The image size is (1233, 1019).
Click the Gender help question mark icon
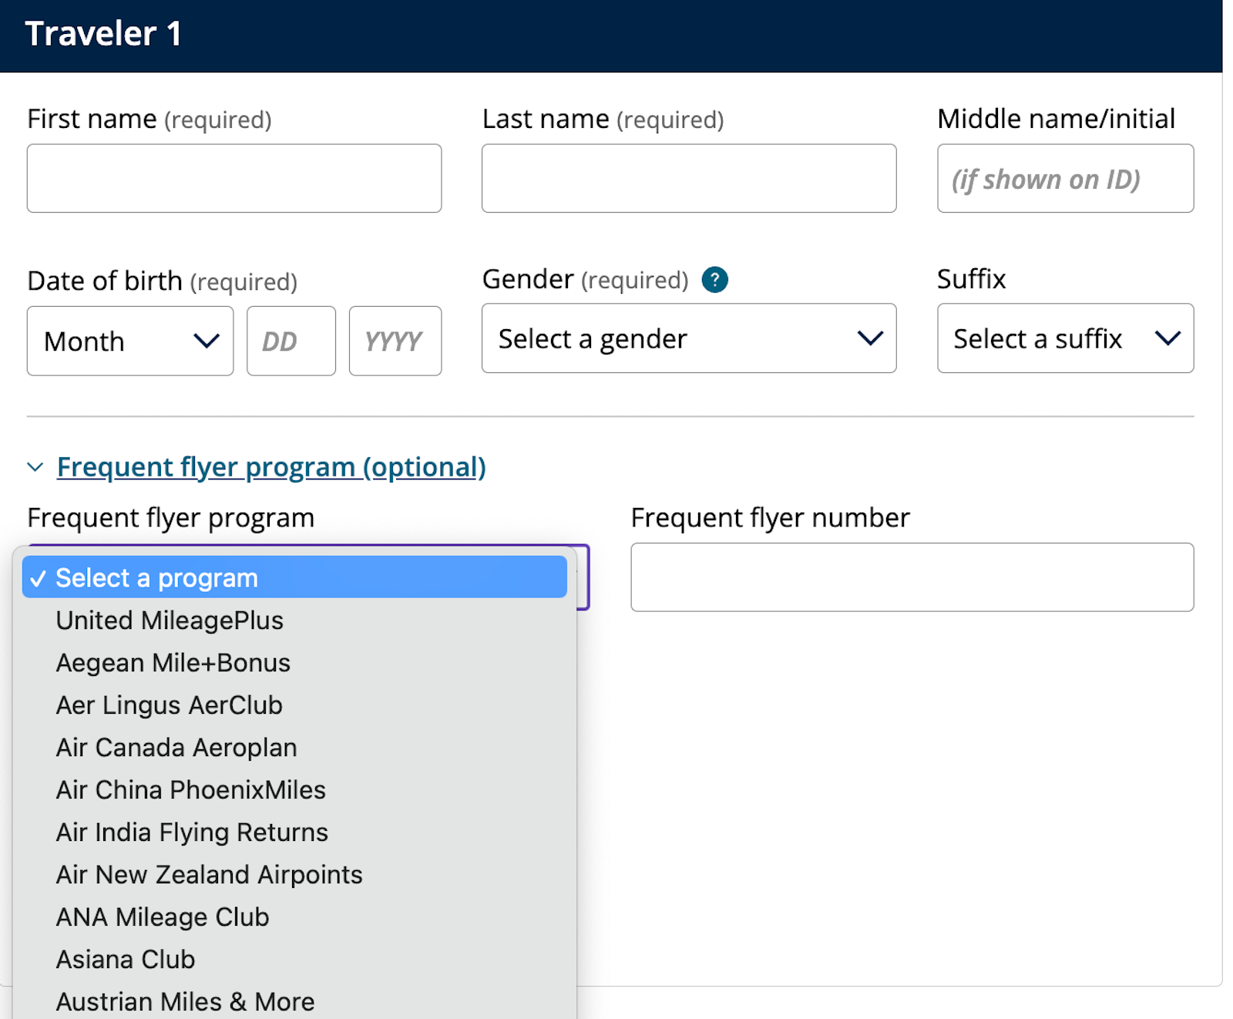[x=714, y=280]
